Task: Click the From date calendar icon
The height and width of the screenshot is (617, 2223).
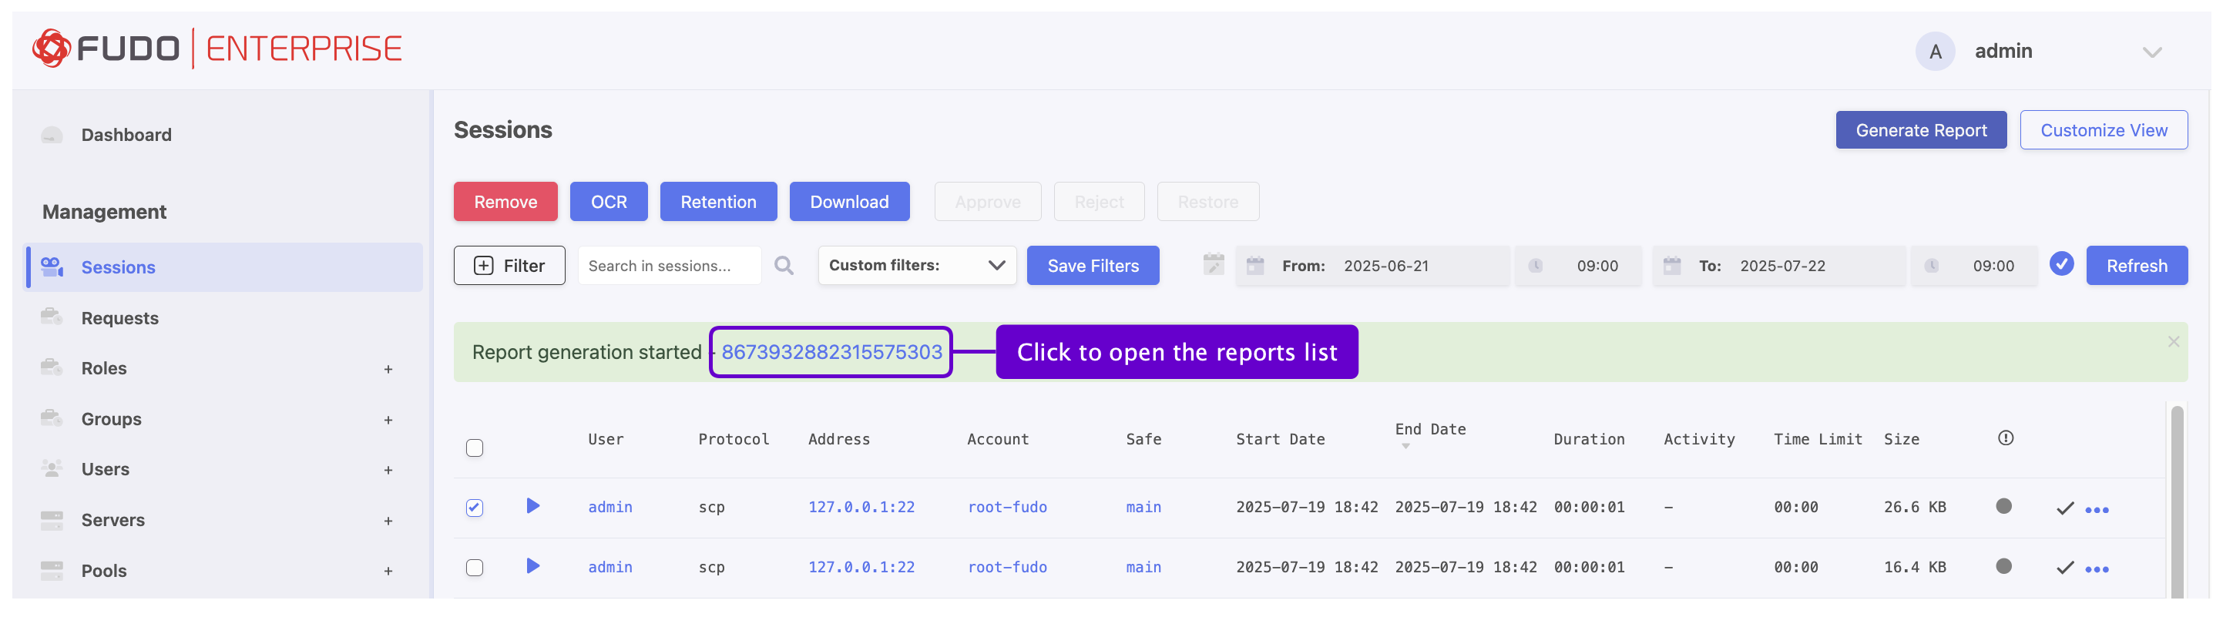Action: [x=1254, y=266]
